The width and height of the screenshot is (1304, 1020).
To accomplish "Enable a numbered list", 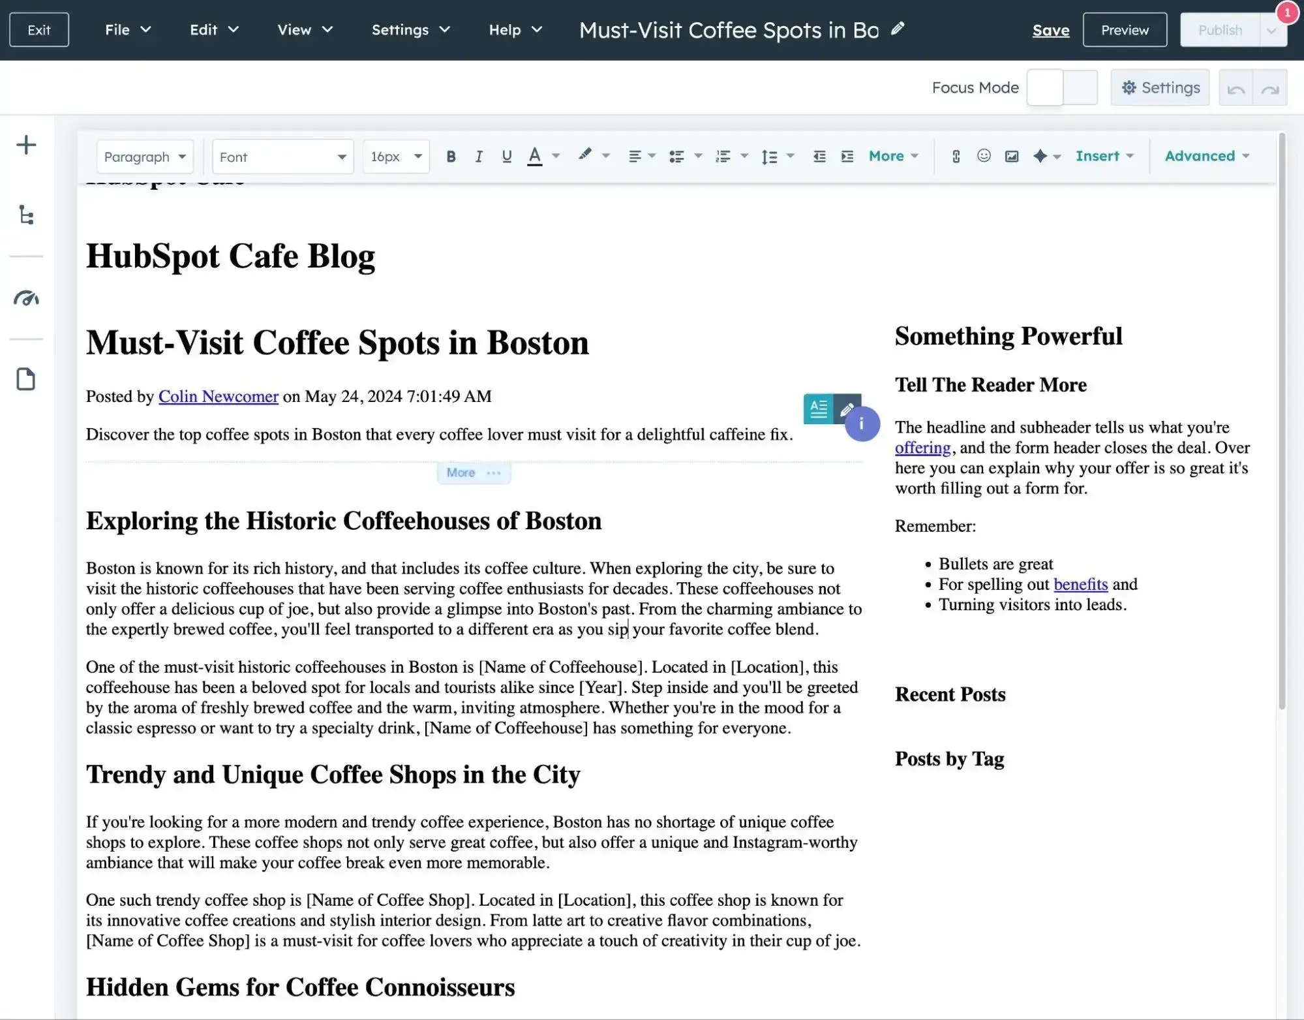I will click(724, 156).
